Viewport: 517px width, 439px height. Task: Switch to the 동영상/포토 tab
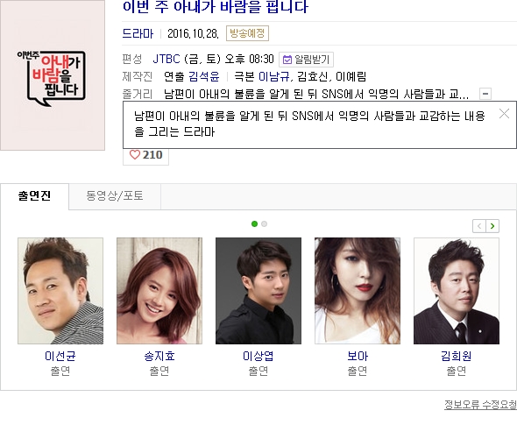115,196
